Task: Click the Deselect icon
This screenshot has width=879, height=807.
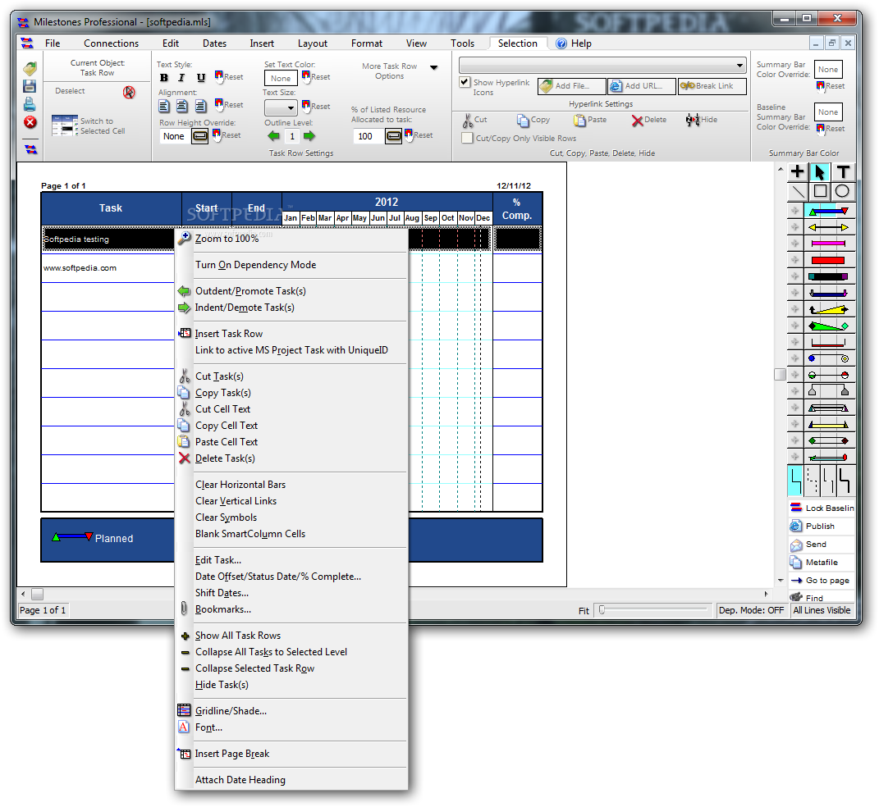Action: click(129, 92)
